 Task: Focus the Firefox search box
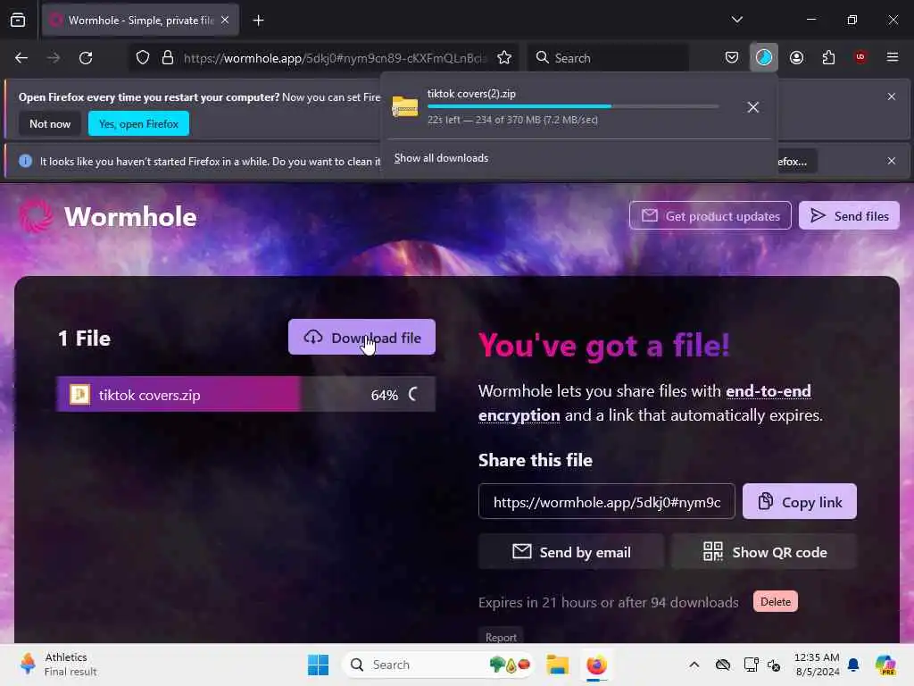click(609, 58)
